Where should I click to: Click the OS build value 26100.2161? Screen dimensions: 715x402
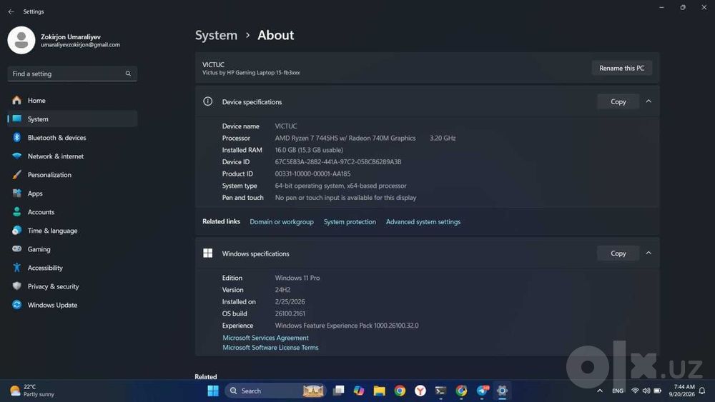click(290, 313)
